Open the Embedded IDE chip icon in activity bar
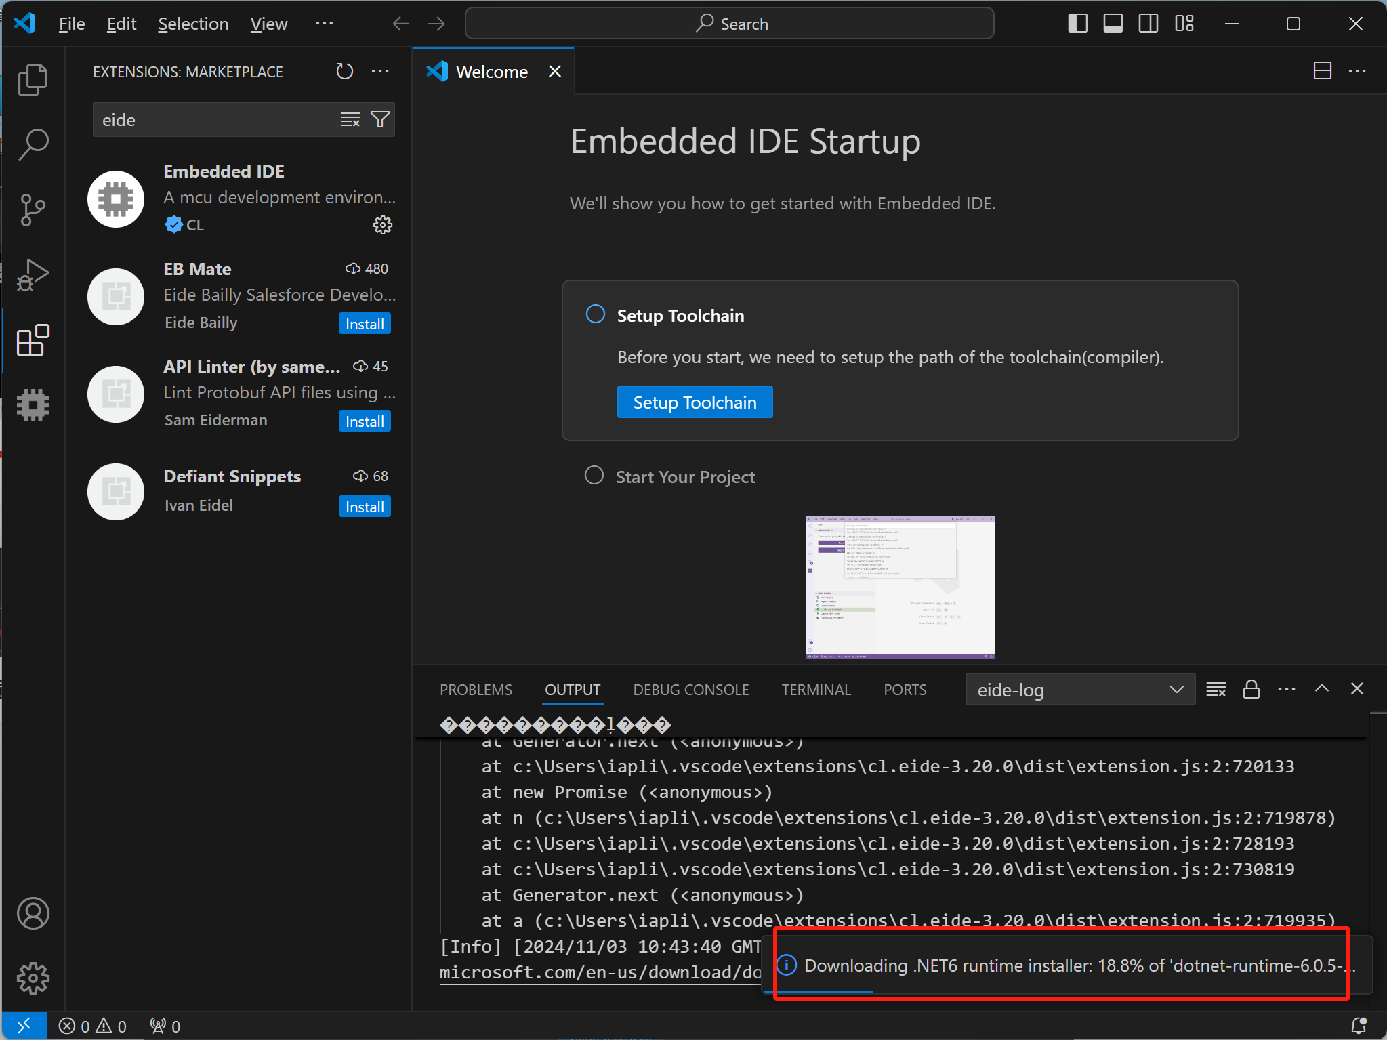This screenshot has height=1040, width=1387. click(x=33, y=405)
